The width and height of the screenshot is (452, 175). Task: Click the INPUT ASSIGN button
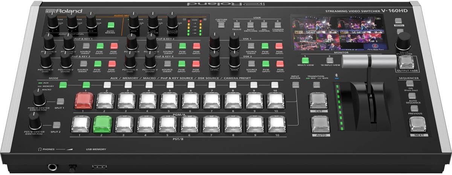(x=296, y=85)
